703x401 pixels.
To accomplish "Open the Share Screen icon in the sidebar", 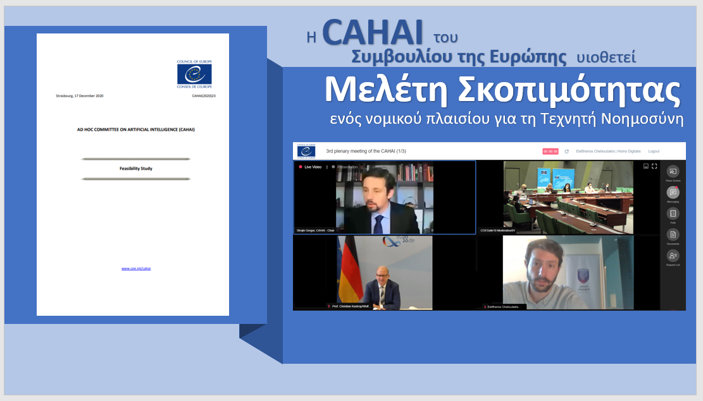I will [x=673, y=171].
